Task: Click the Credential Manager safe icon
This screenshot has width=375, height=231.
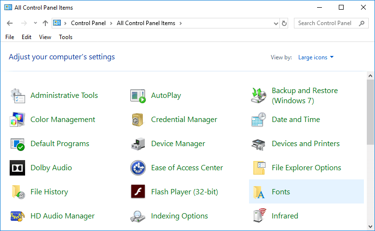Action: (138, 120)
